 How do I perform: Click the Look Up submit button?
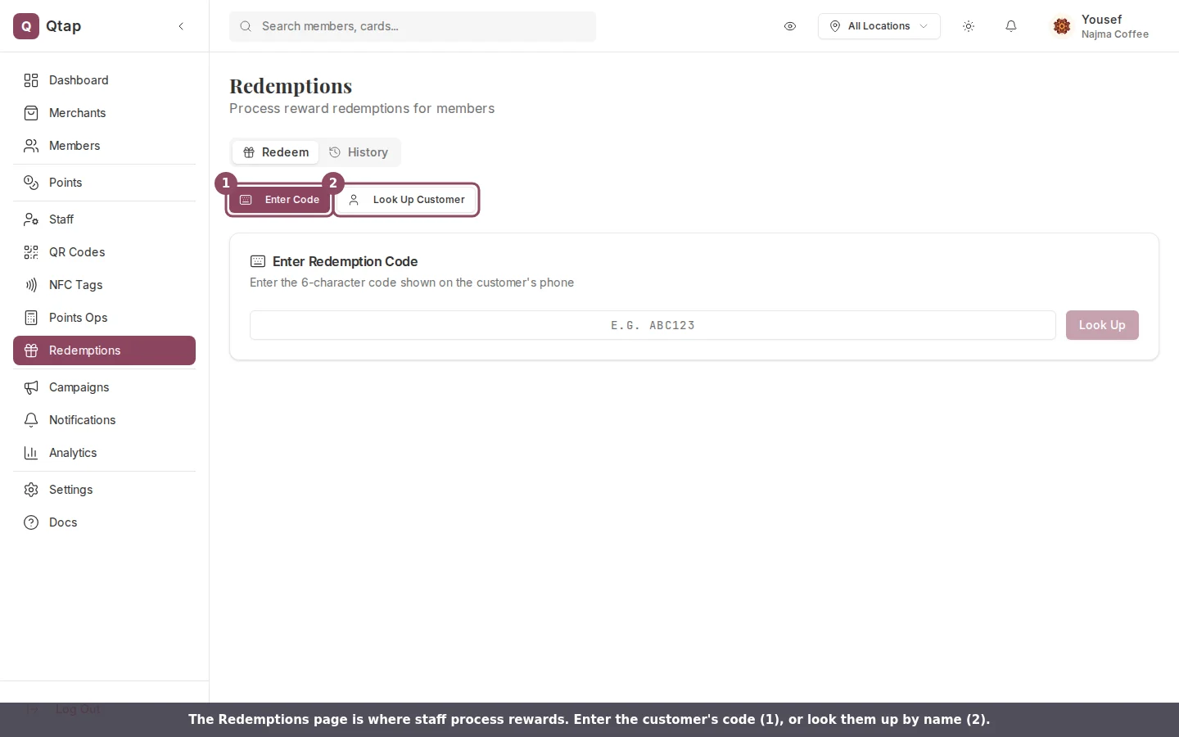[x=1102, y=325]
